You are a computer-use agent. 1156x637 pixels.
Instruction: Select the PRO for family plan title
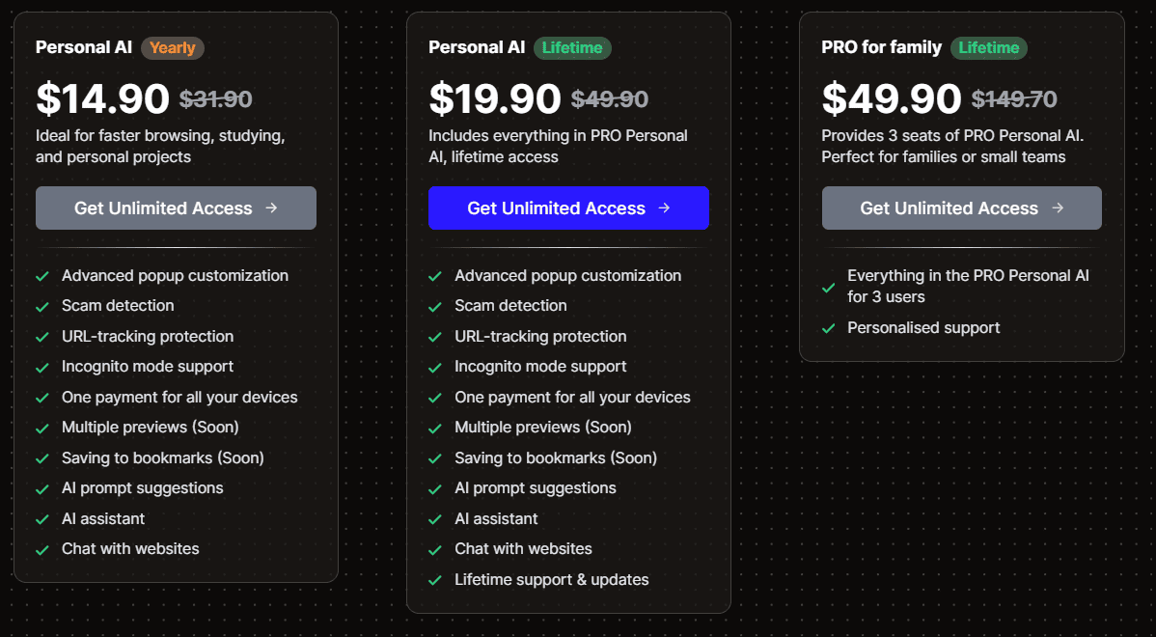click(x=881, y=46)
